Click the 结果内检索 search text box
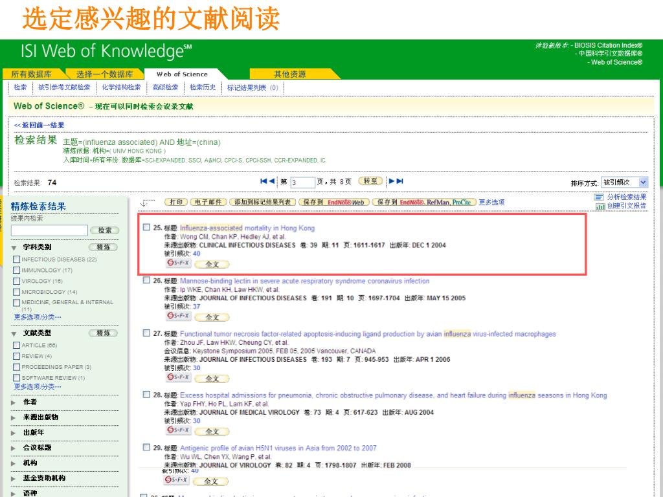Viewport: 663px width, 497px height. [49, 230]
